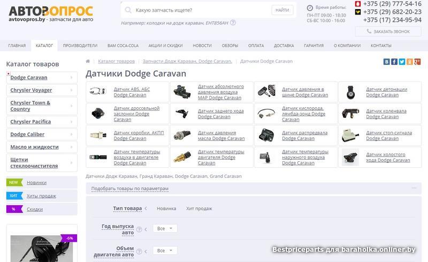Click help icon next to Объем двигателя авто
The image size is (428, 262).
[139, 251]
